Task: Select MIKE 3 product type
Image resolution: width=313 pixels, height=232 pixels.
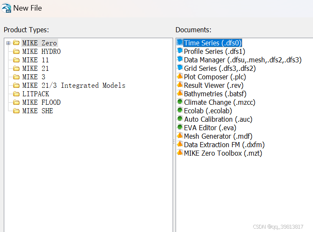Action: (34, 77)
